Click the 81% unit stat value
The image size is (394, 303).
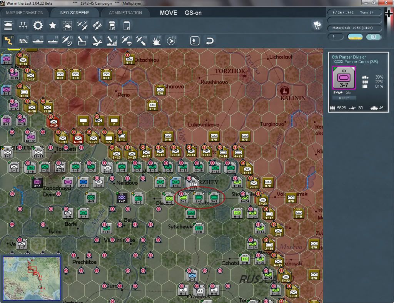(379, 86)
